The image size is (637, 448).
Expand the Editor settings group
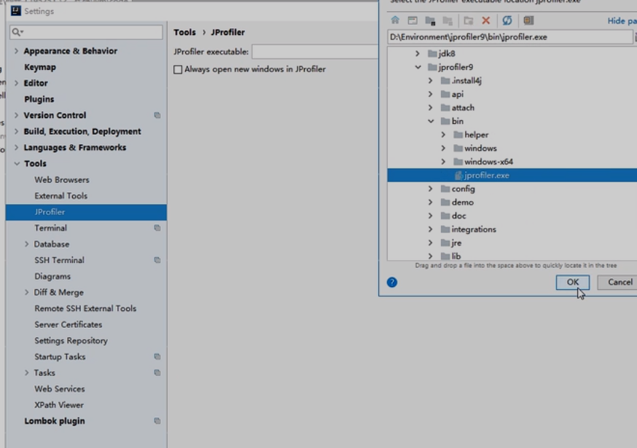pos(16,83)
